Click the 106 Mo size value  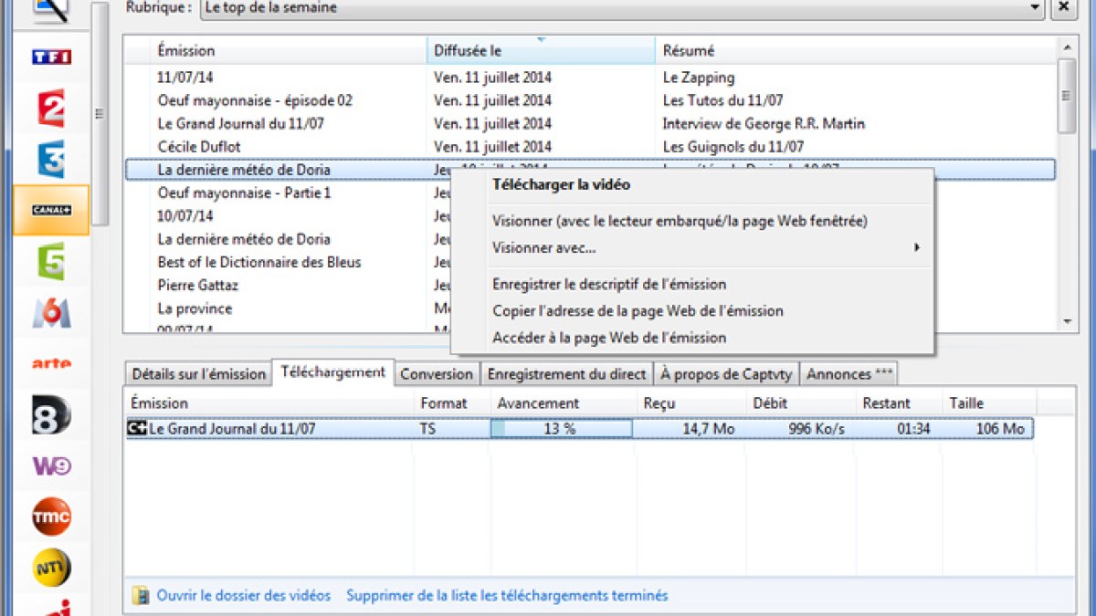pos(1000,429)
